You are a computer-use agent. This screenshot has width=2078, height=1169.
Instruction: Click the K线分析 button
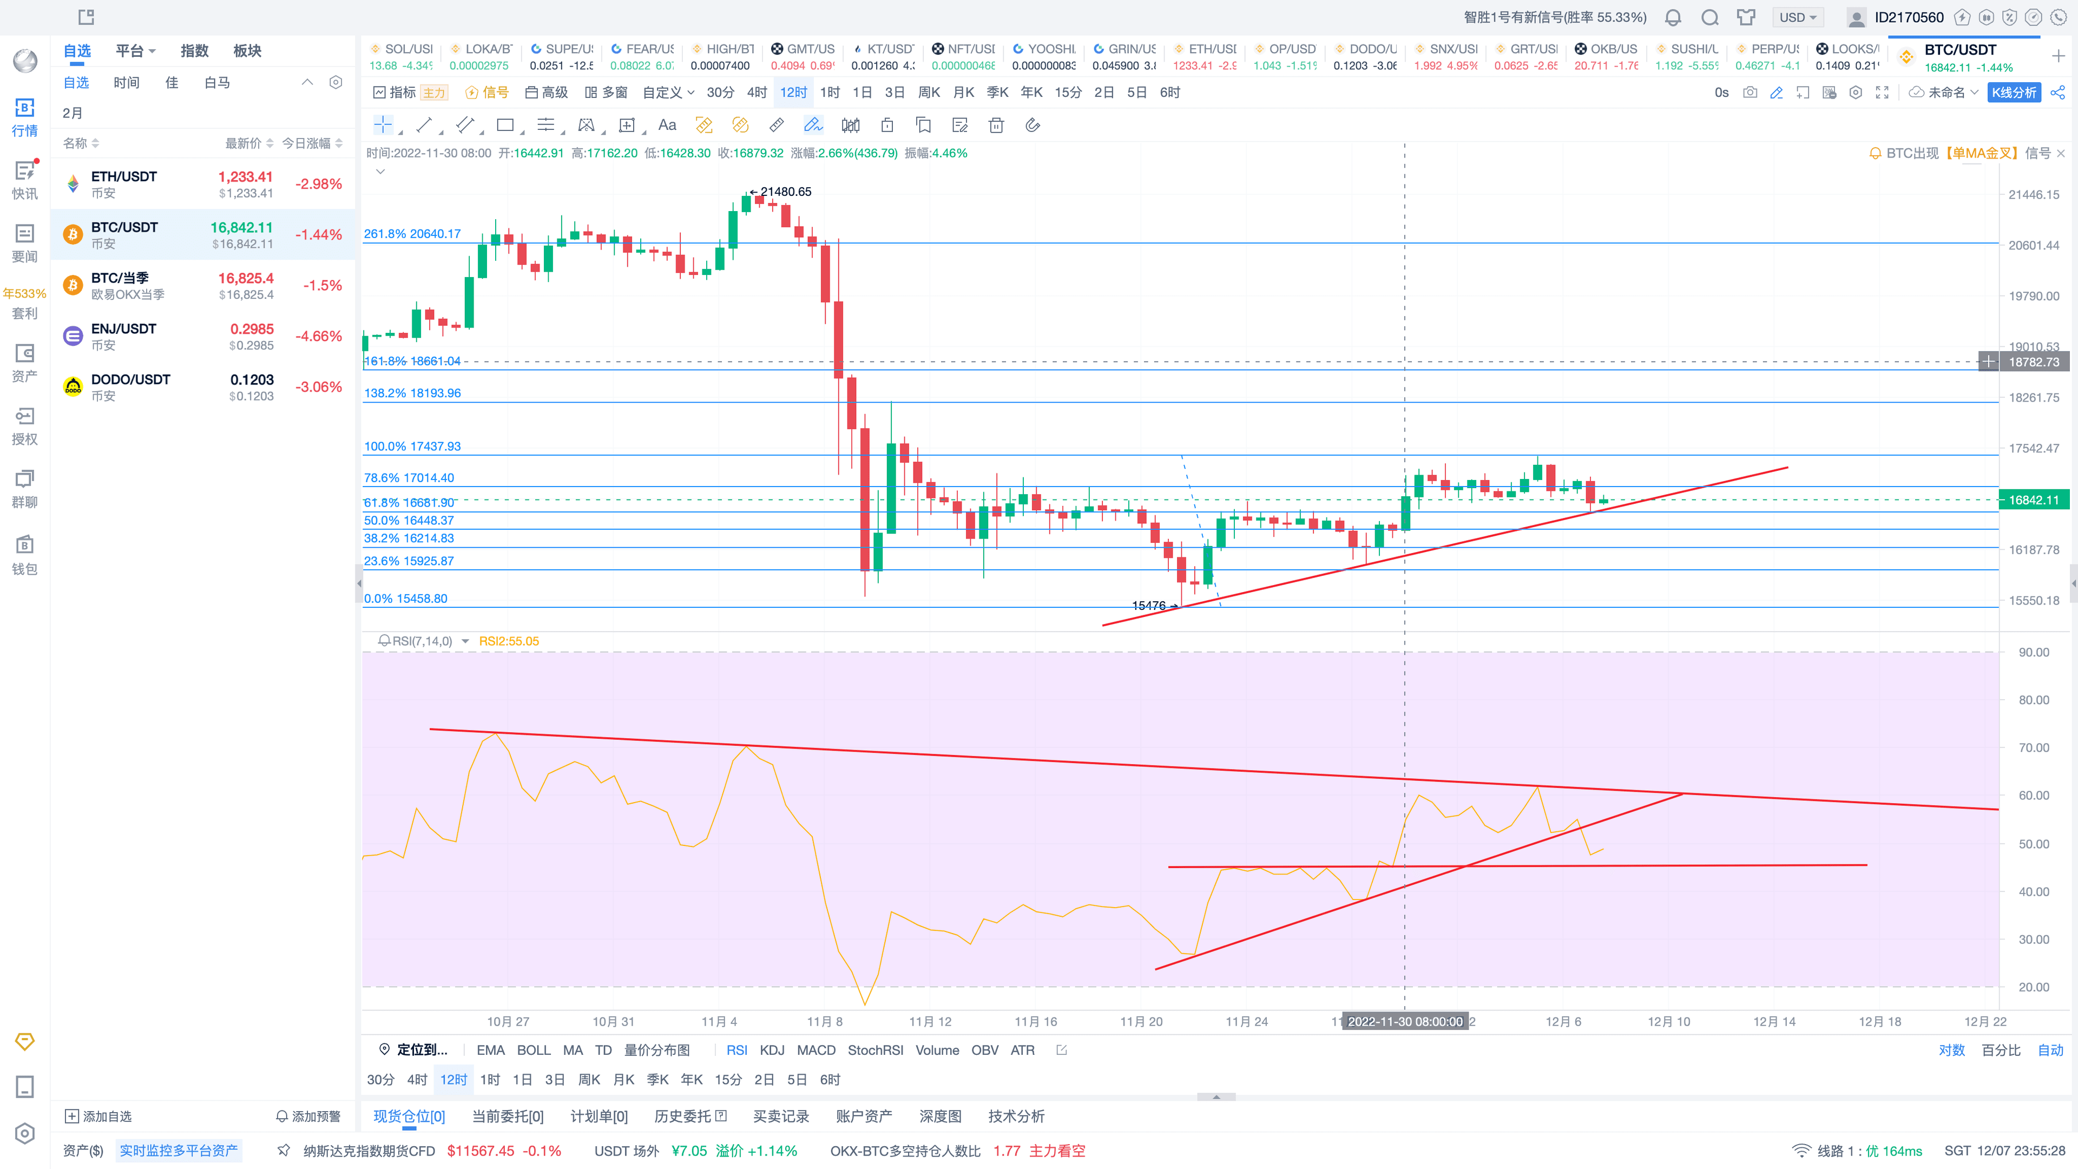click(2014, 93)
